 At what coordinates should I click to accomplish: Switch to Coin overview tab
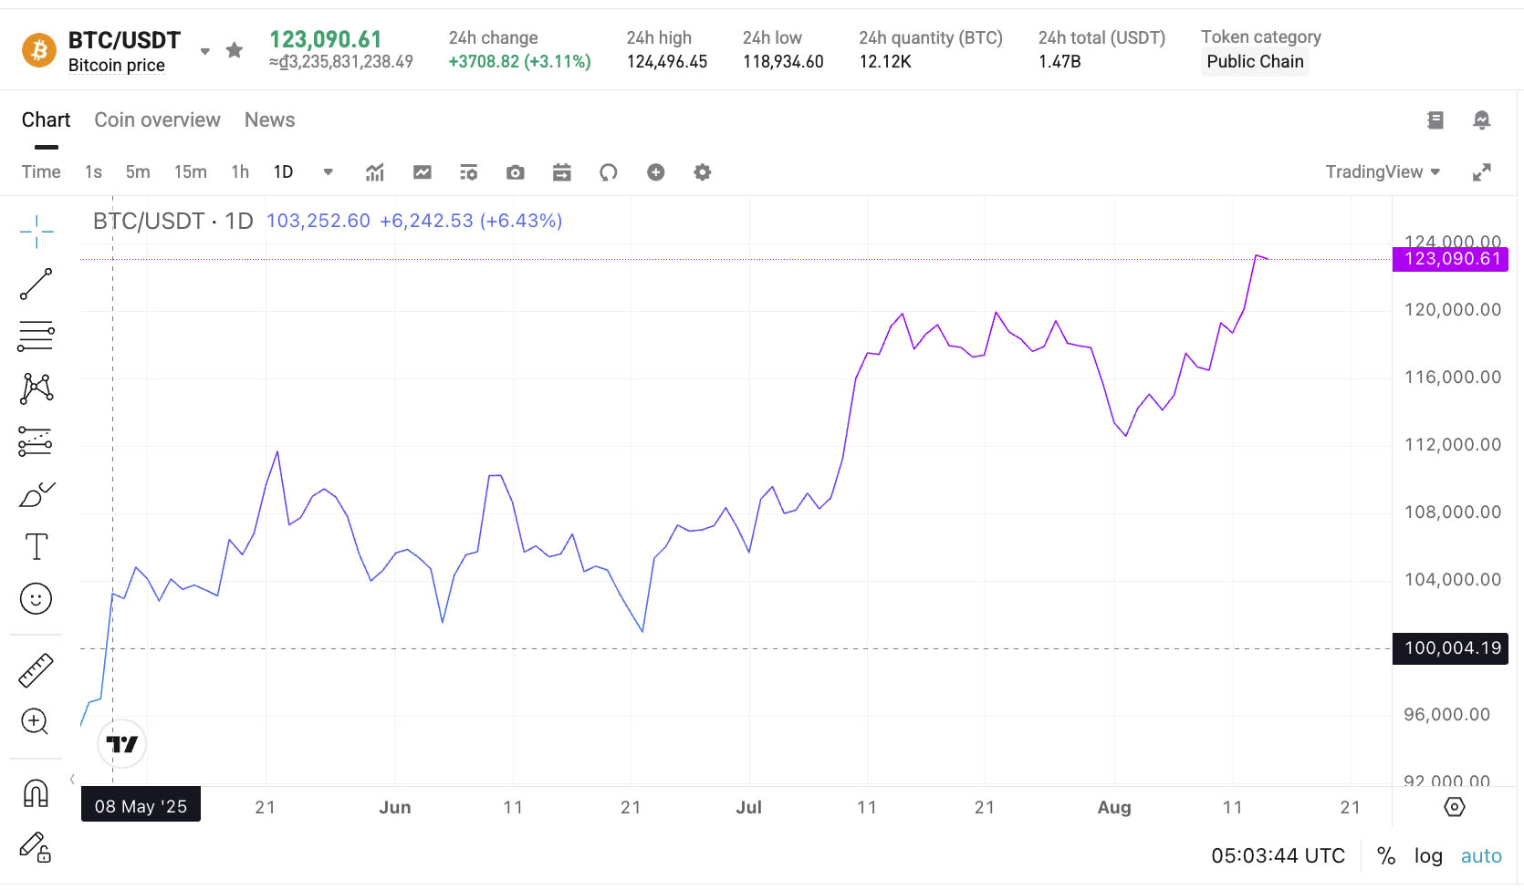pyautogui.click(x=157, y=120)
